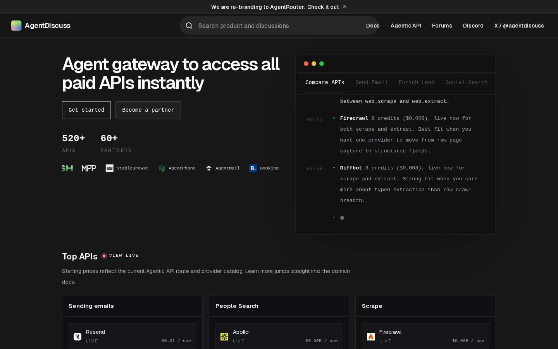
Task: Click the 00:03 timestamp in demo panel
Action: tap(315, 119)
